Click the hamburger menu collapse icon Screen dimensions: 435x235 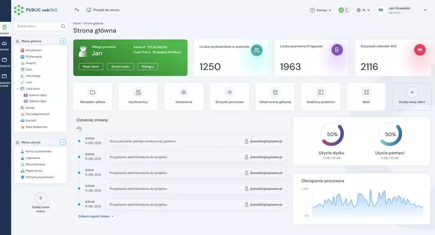77,10
